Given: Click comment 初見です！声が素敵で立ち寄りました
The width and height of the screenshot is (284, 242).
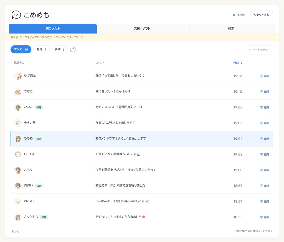Looking at the screenshot, I should click(x=120, y=186).
